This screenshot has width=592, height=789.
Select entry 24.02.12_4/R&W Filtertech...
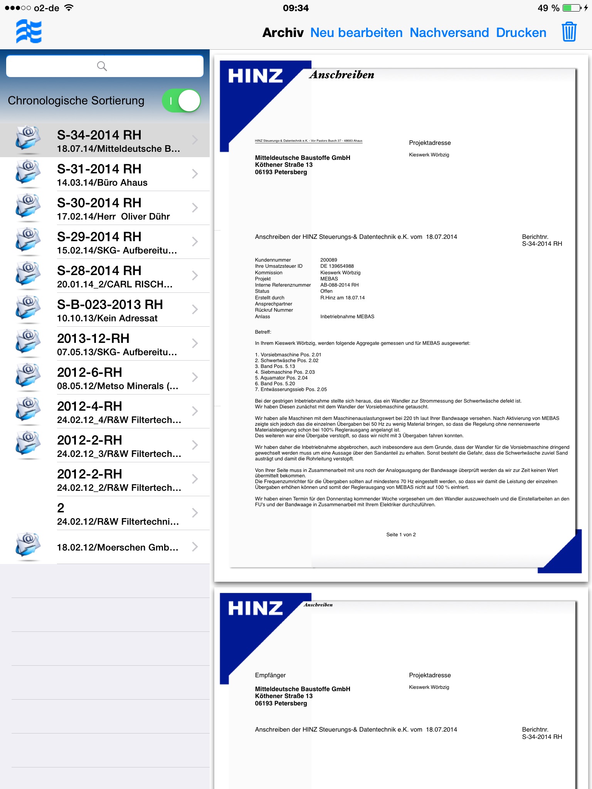coord(105,411)
